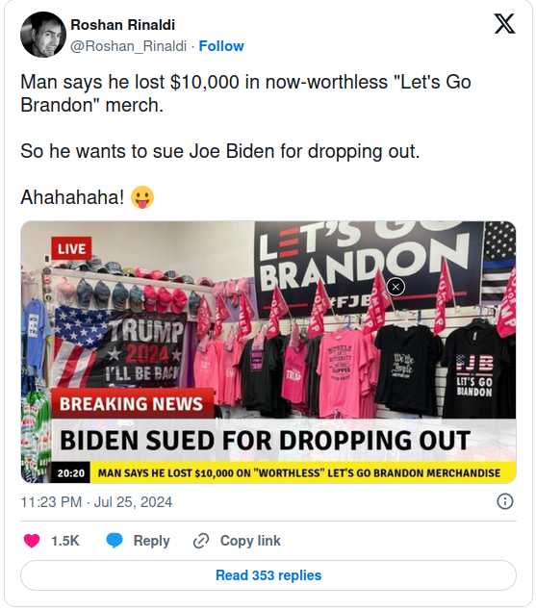536x611 pixels.
Task: Click the blue reply speech bubble icon
Action: pyautogui.click(x=115, y=541)
